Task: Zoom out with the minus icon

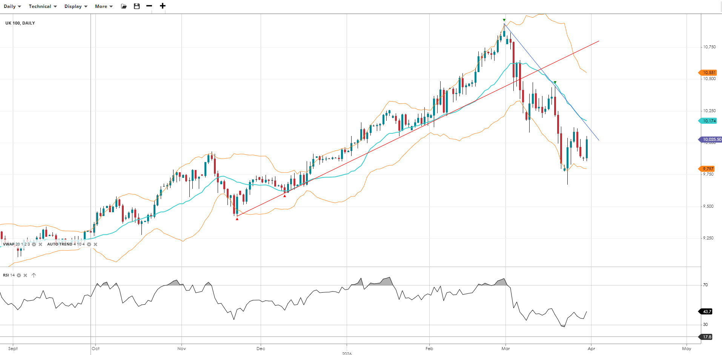Action: (x=149, y=6)
